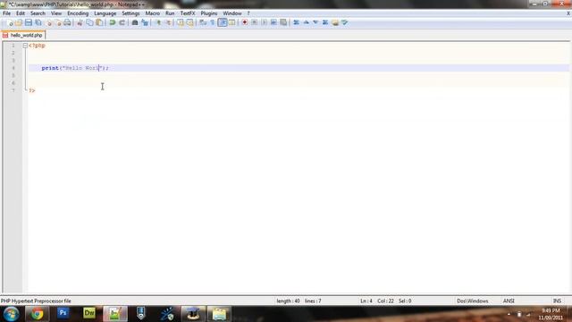Open the Edit menu

coord(21,13)
